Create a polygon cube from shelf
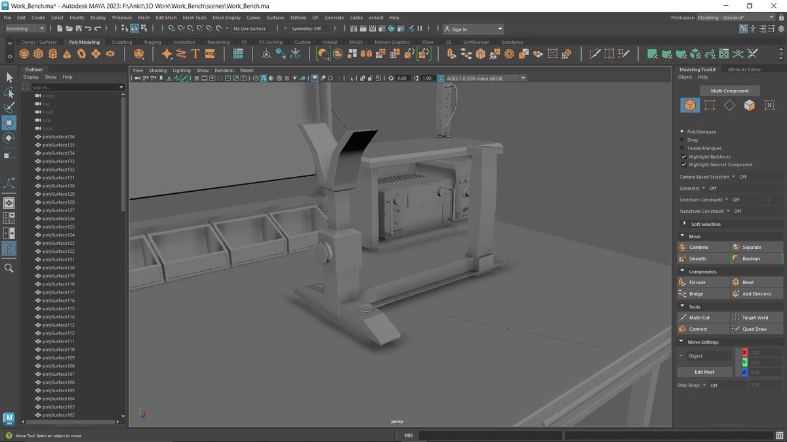 click(x=39, y=54)
